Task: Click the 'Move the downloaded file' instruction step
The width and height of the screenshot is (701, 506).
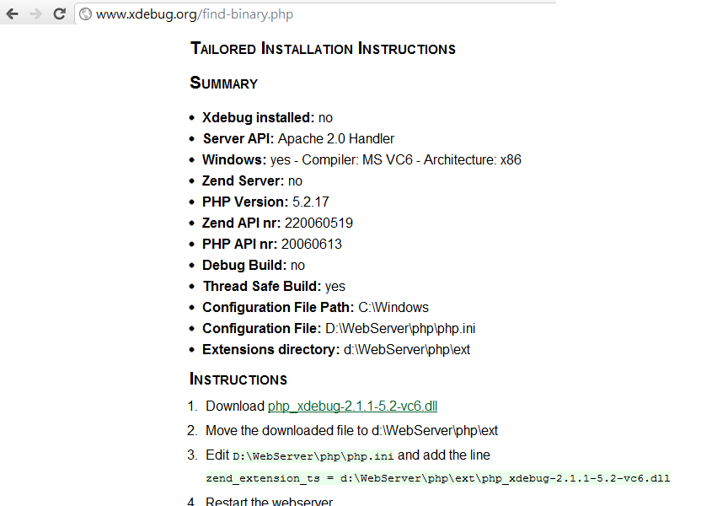Action: pyautogui.click(x=351, y=430)
